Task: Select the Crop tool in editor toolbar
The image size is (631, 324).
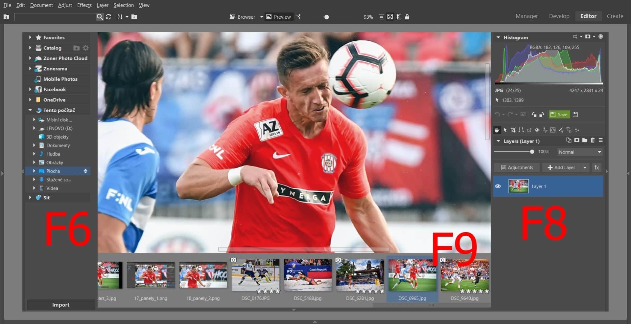Action: click(513, 130)
